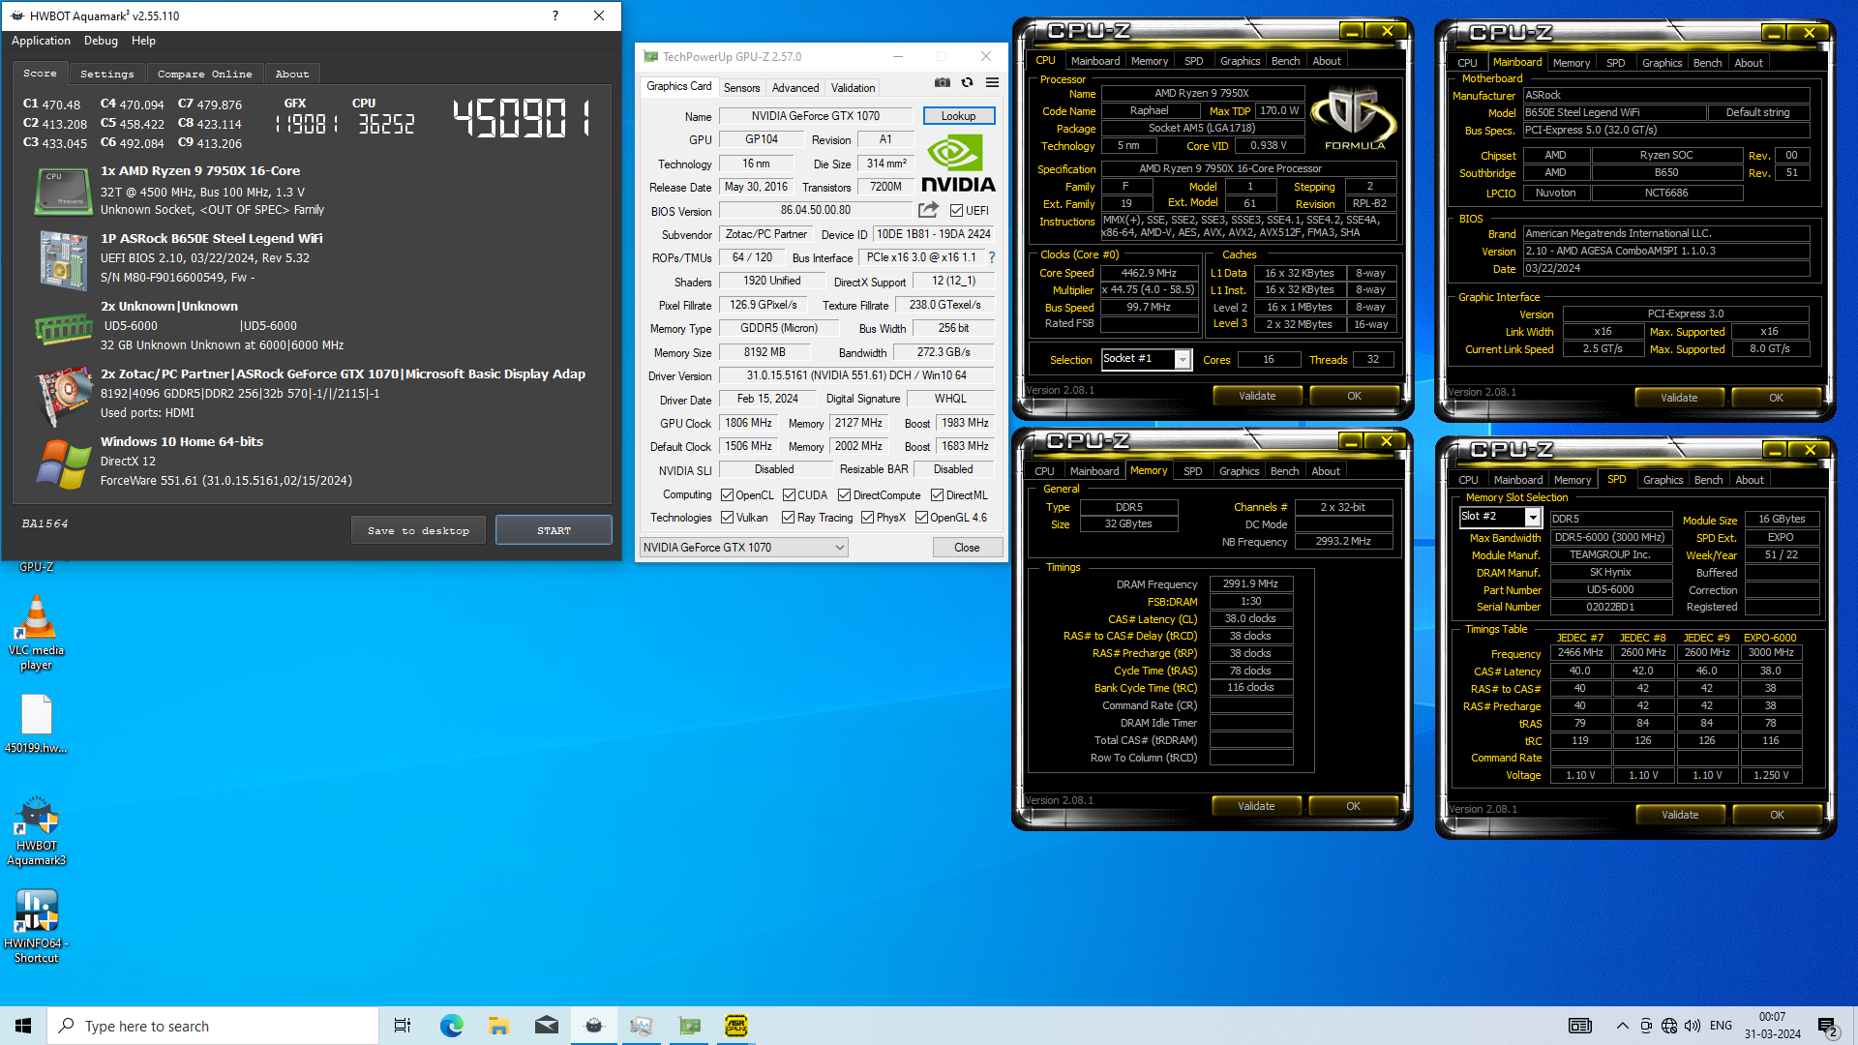Click Close button in GPU-Z

967,548
